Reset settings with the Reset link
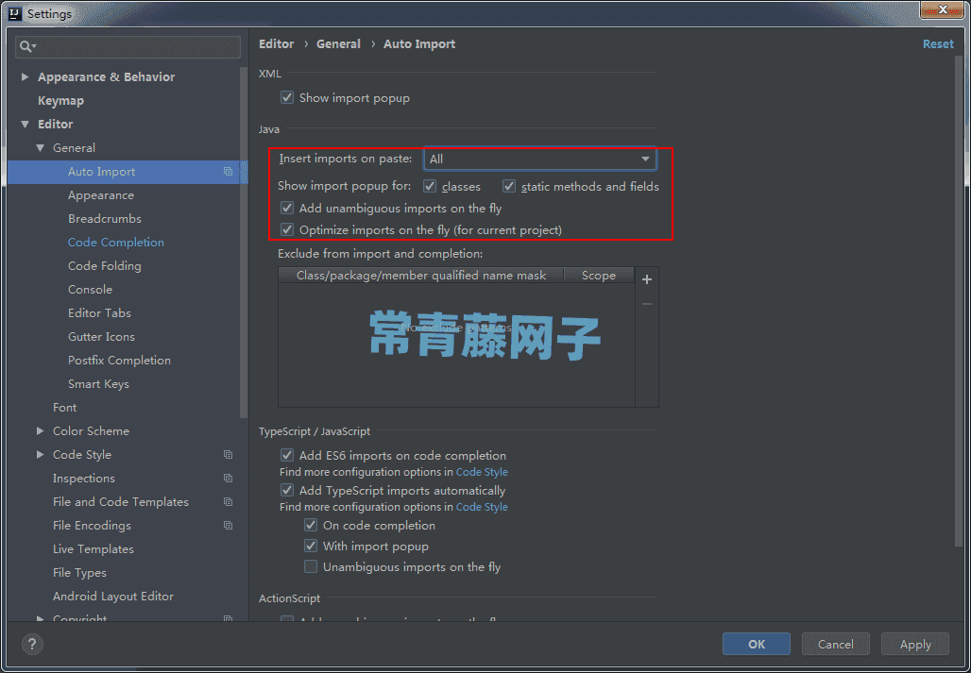971x673 pixels. coord(938,44)
